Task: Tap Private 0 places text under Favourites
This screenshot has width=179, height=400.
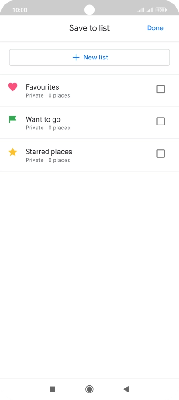Action: [x=48, y=96]
